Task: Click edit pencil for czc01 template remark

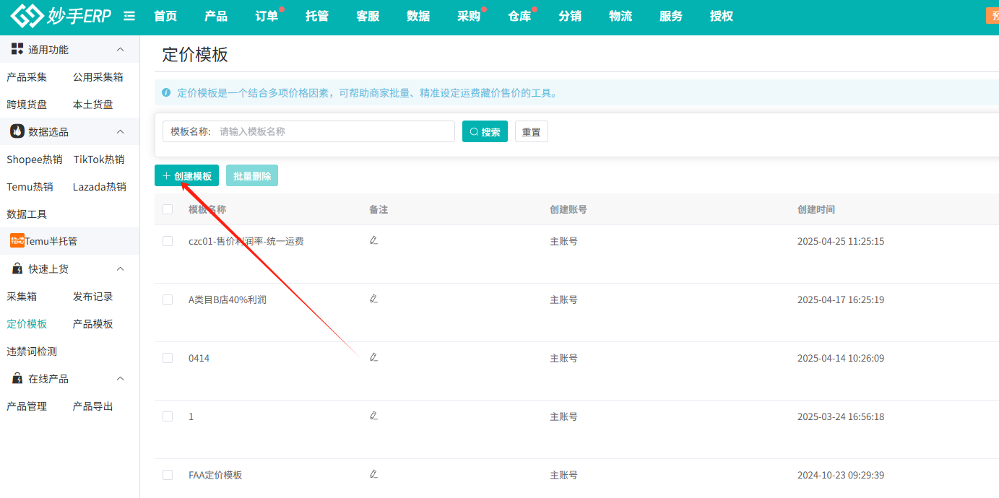Action: tap(373, 240)
